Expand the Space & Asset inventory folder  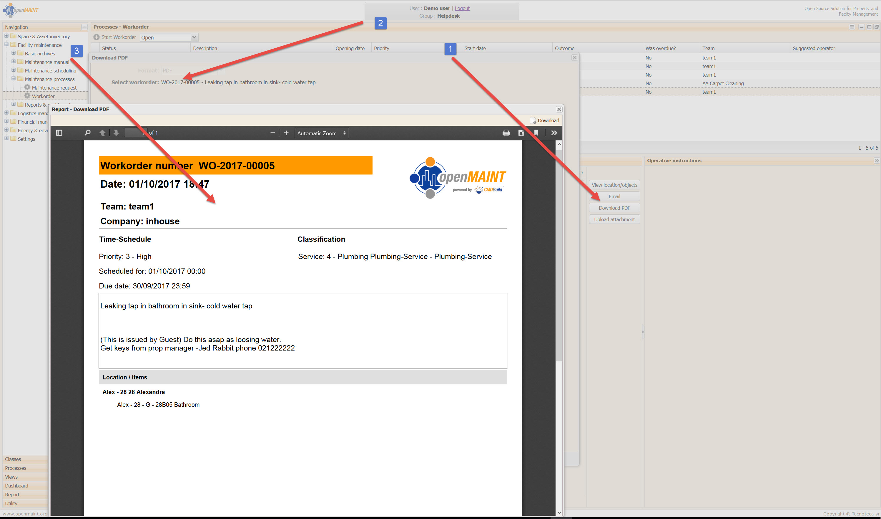(6, 36)
